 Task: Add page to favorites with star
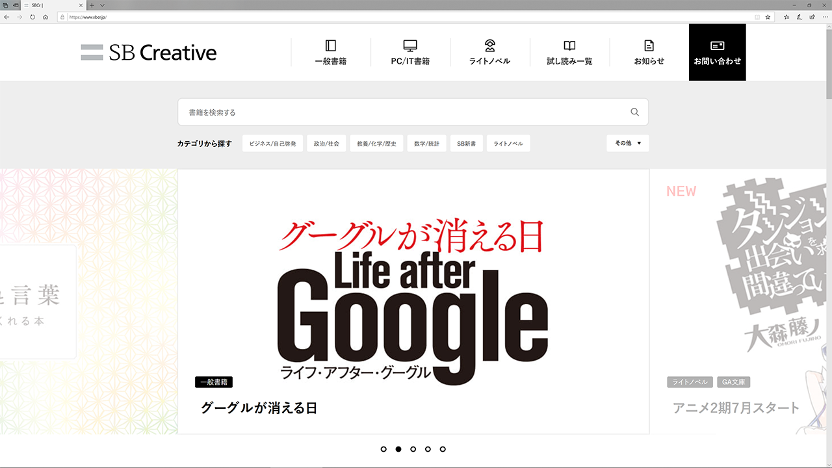click(768, 17)
